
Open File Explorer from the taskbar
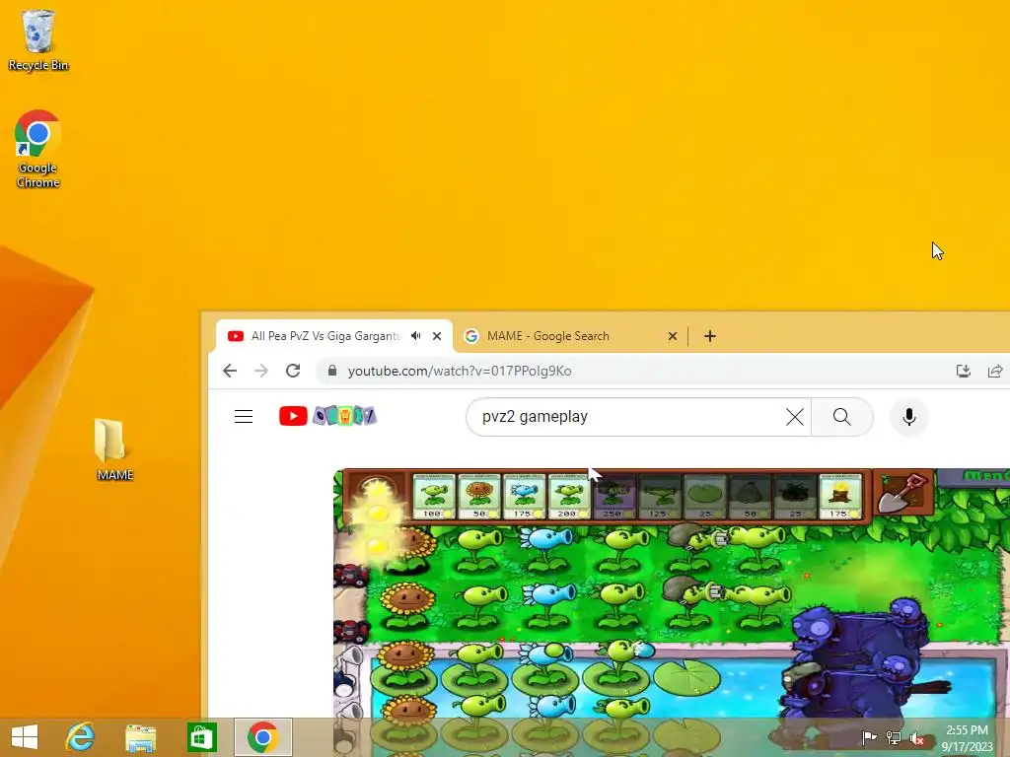pyautogui.click(x=140, y=737)
